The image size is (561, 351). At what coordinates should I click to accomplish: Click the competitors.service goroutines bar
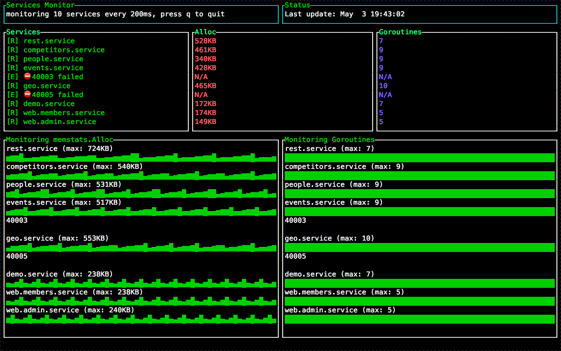(x=420, y=175)
